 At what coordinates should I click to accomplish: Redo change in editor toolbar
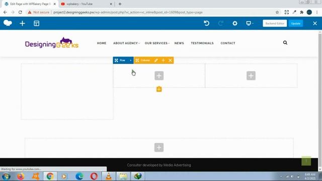[x=220, y=23]
